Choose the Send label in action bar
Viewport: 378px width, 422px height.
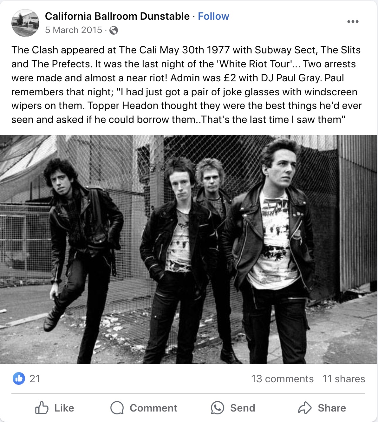coord(243,408)
